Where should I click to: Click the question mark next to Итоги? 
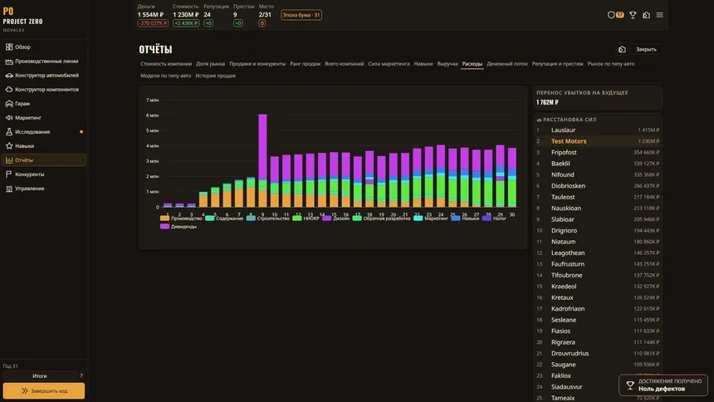81,376
